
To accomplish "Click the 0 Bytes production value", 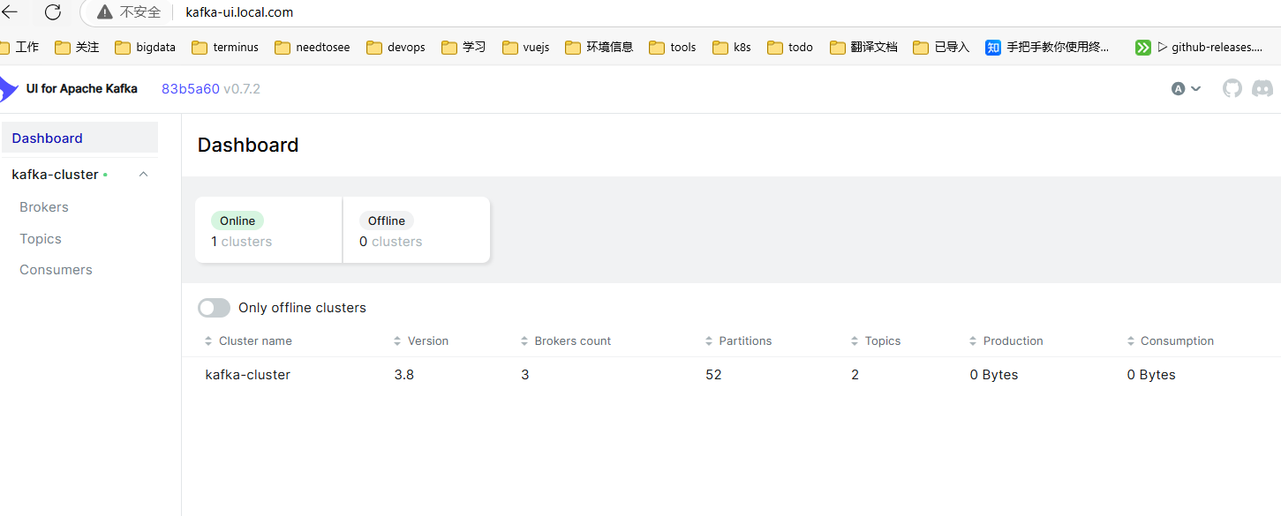I will pos(994,374).
